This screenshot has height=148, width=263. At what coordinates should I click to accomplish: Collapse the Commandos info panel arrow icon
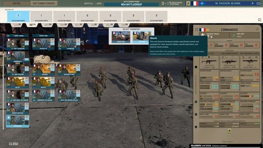196,29
